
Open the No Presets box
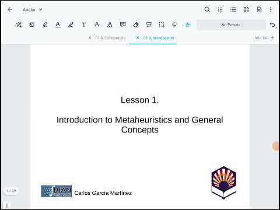coord(231,25)
